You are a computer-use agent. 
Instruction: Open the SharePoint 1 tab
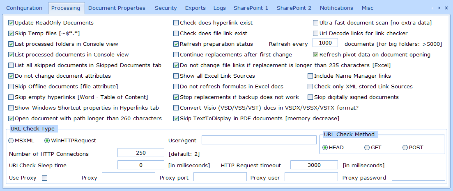coord(251,8)
